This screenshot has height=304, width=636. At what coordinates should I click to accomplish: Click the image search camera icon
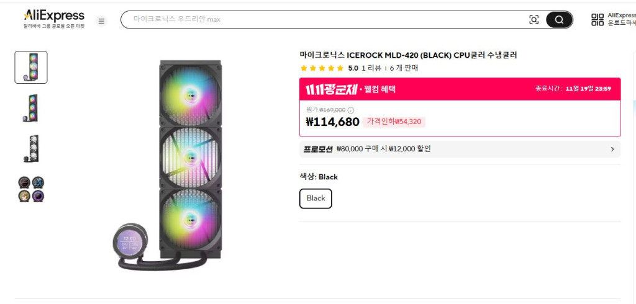click(x=534, y=20)
